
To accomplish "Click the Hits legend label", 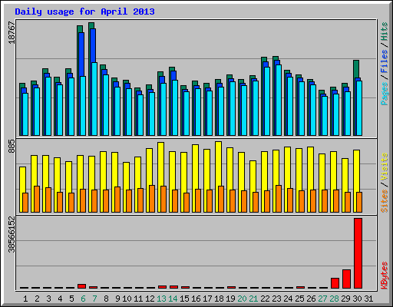I will [385, 31].
